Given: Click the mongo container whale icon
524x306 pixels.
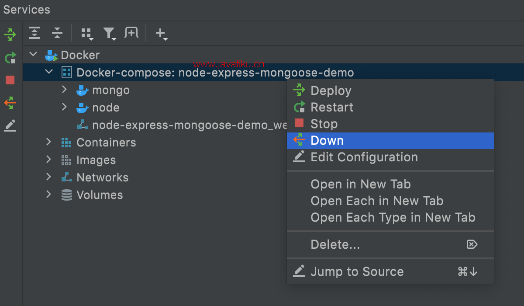Looking at the screenshot, I should click(x=82, y=90).
